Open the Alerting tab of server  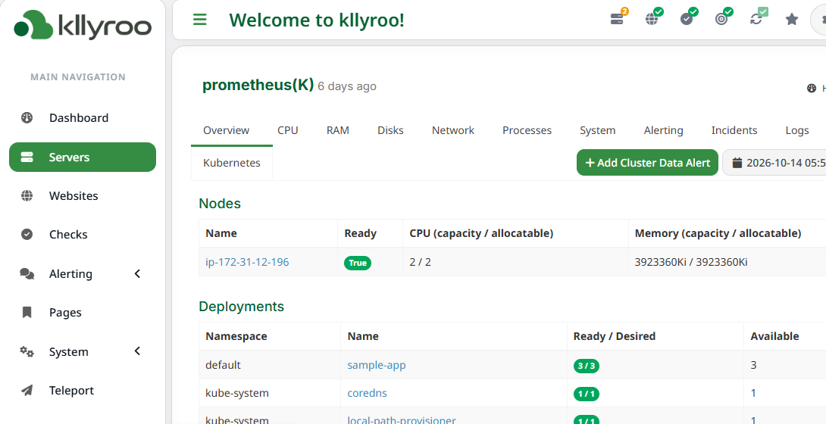[663, 130]
